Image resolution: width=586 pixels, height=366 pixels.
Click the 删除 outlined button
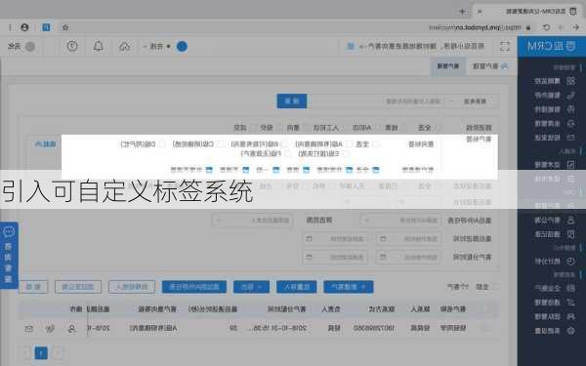(33, 287)
